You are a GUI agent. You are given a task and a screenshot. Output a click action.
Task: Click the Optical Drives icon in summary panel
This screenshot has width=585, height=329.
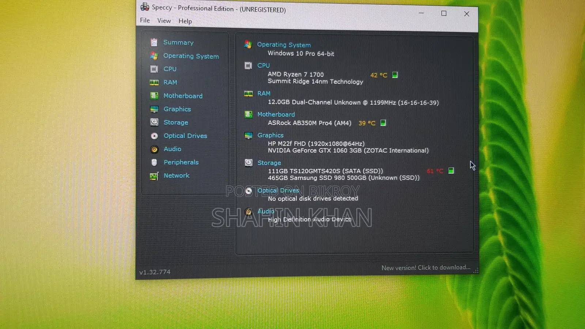[x=249, y=190]
